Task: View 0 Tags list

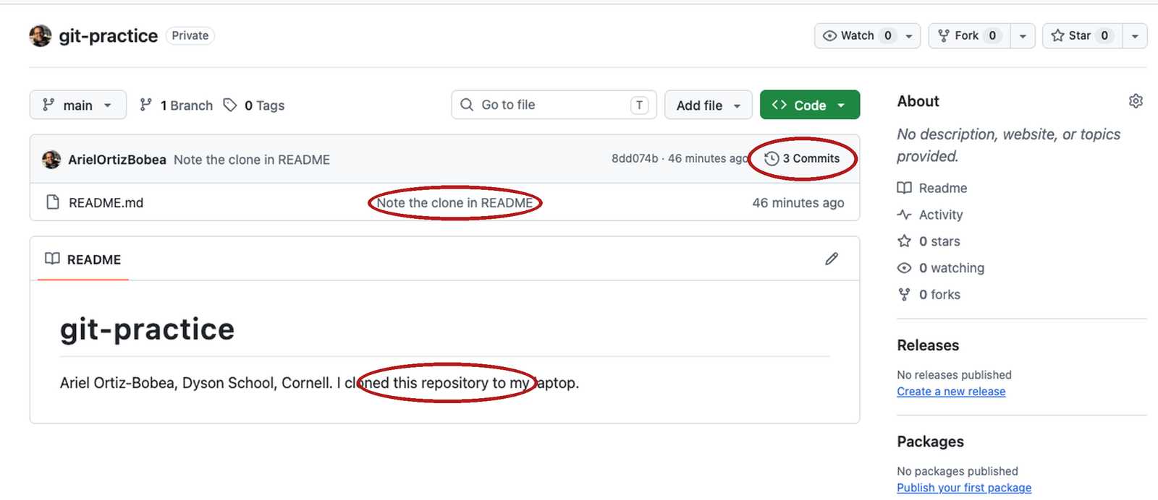Action: 254,105
